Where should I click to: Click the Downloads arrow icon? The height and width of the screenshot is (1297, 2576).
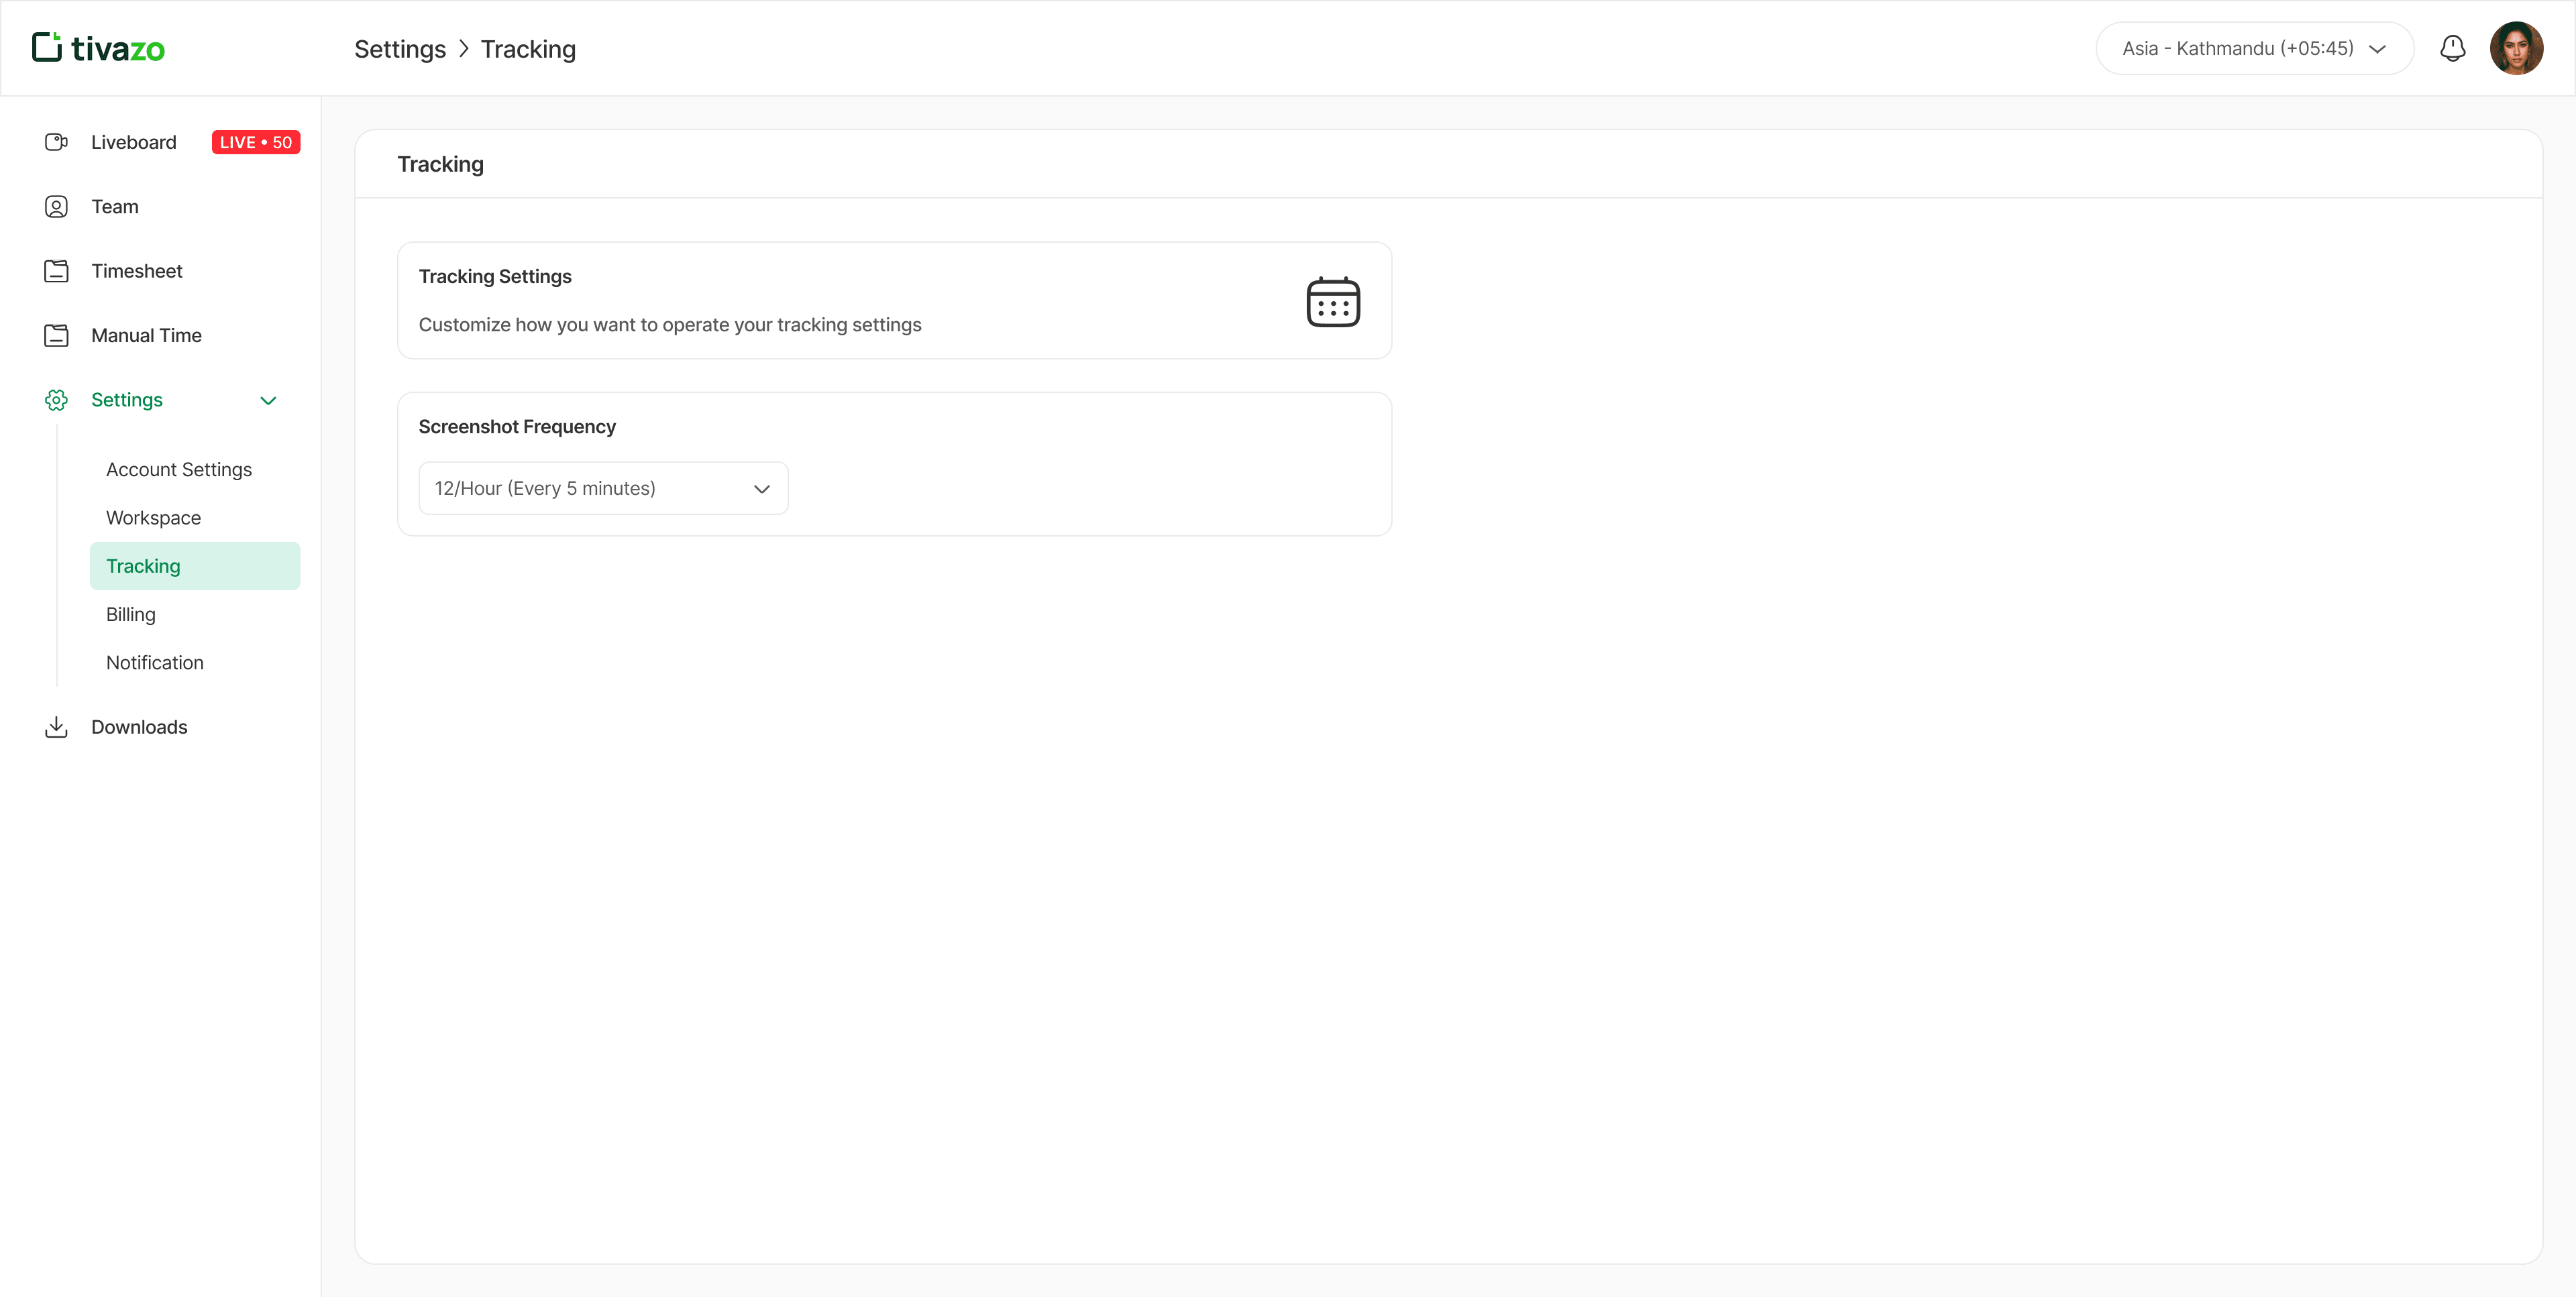pos(56,727)
